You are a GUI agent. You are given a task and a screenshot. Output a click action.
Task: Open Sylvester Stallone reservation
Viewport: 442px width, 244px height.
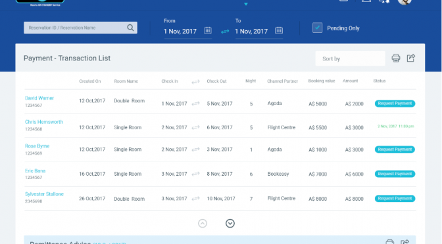tap(44, 194)
